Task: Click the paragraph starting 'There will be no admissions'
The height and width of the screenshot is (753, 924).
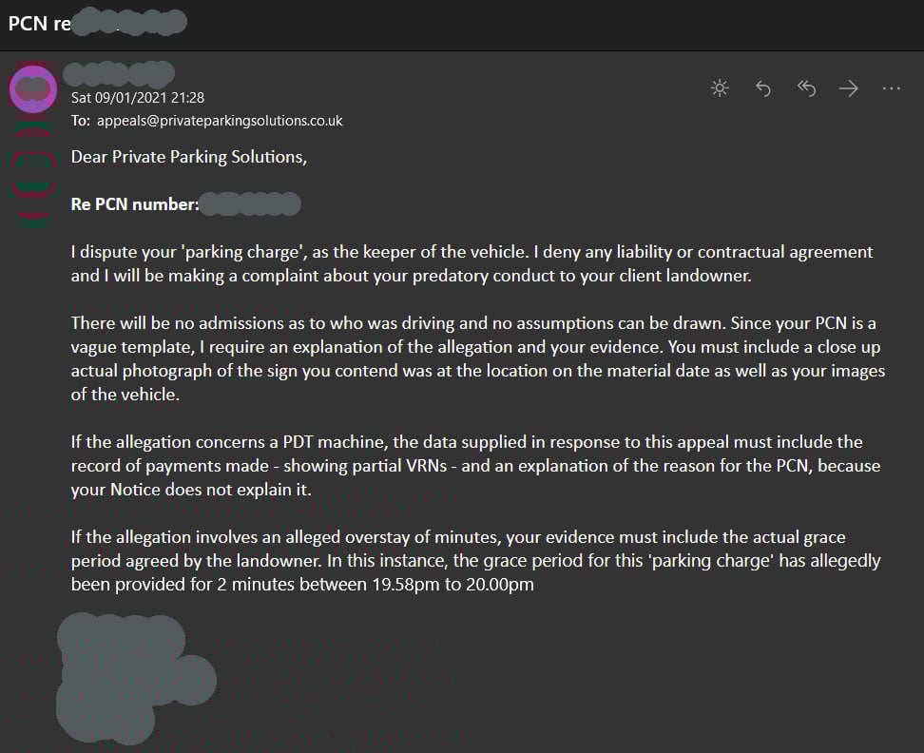Action: coord(477,358)
